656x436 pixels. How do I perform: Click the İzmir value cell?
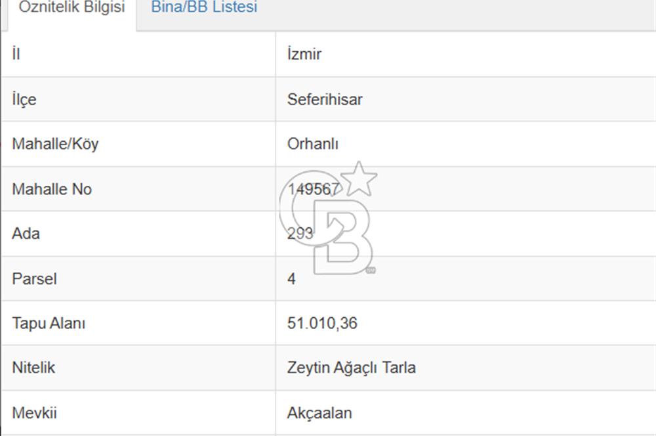304,54
